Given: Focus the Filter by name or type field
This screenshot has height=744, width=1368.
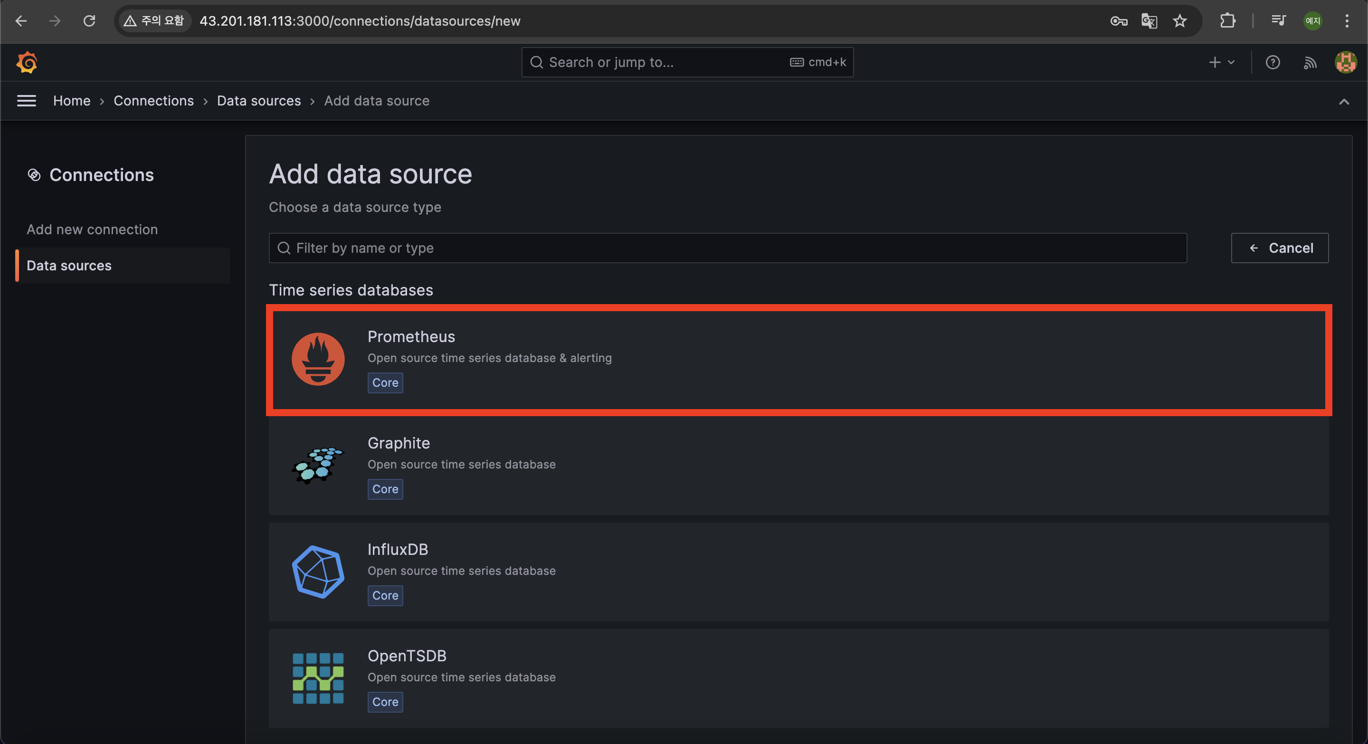Looking at the screenshot, I should [x=728, y=248].
